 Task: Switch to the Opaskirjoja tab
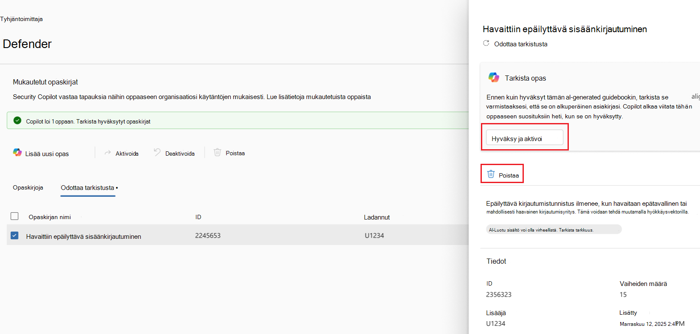[x=28, y=188]
